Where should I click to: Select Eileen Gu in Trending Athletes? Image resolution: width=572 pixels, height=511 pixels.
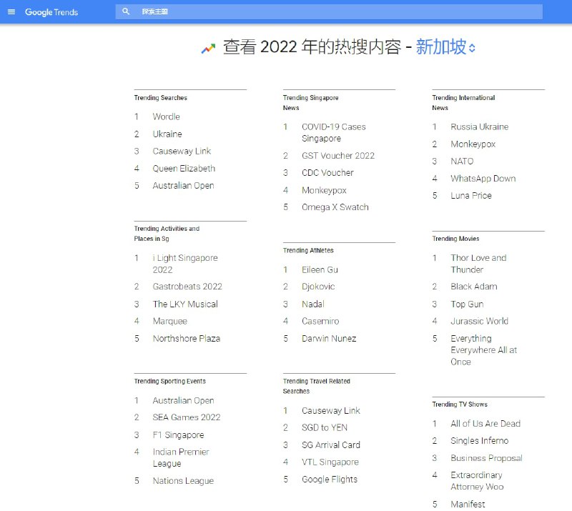[x=321, y=269]
